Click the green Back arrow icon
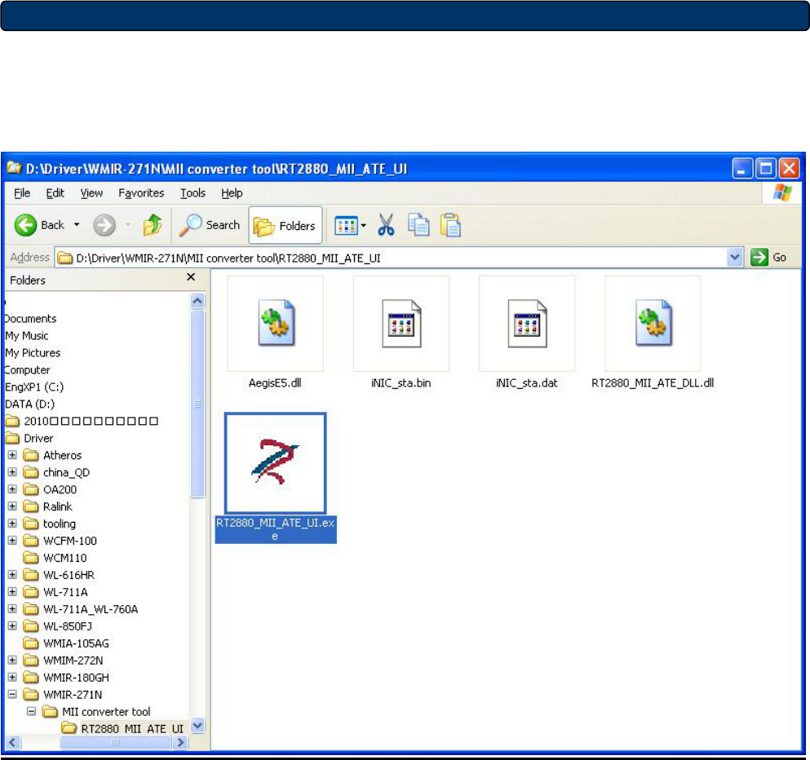This screenshot has height=760, width=810. click(25, 225)
